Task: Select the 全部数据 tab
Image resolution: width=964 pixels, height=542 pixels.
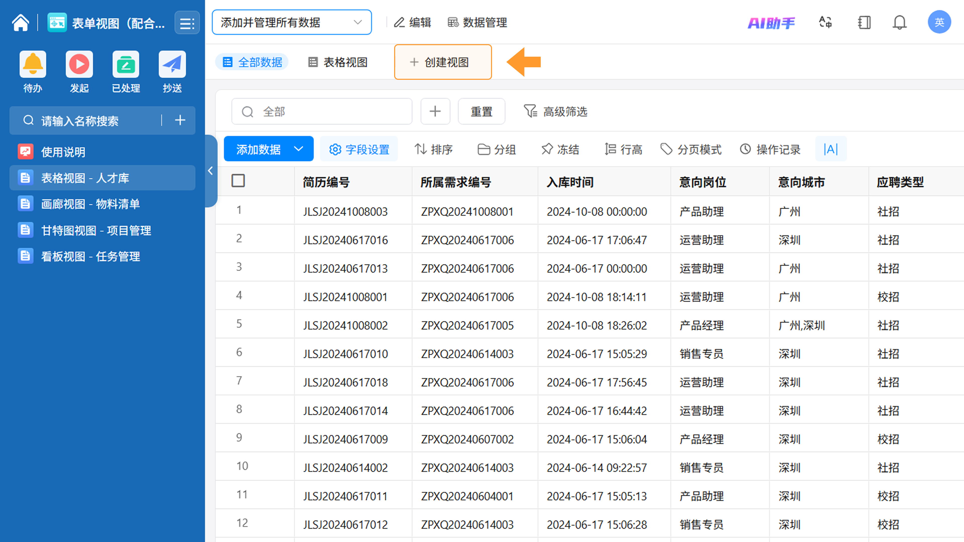Action: pos(252,62)
